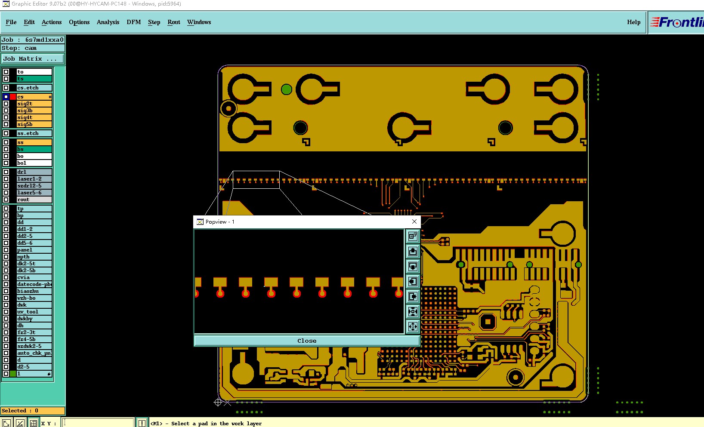Open the Analysis menu
Screen dimensions: 704x427
[108, 22]
